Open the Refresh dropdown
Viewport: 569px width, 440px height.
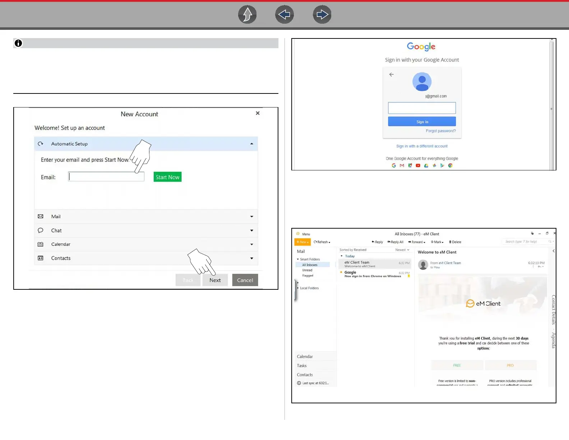322,242
